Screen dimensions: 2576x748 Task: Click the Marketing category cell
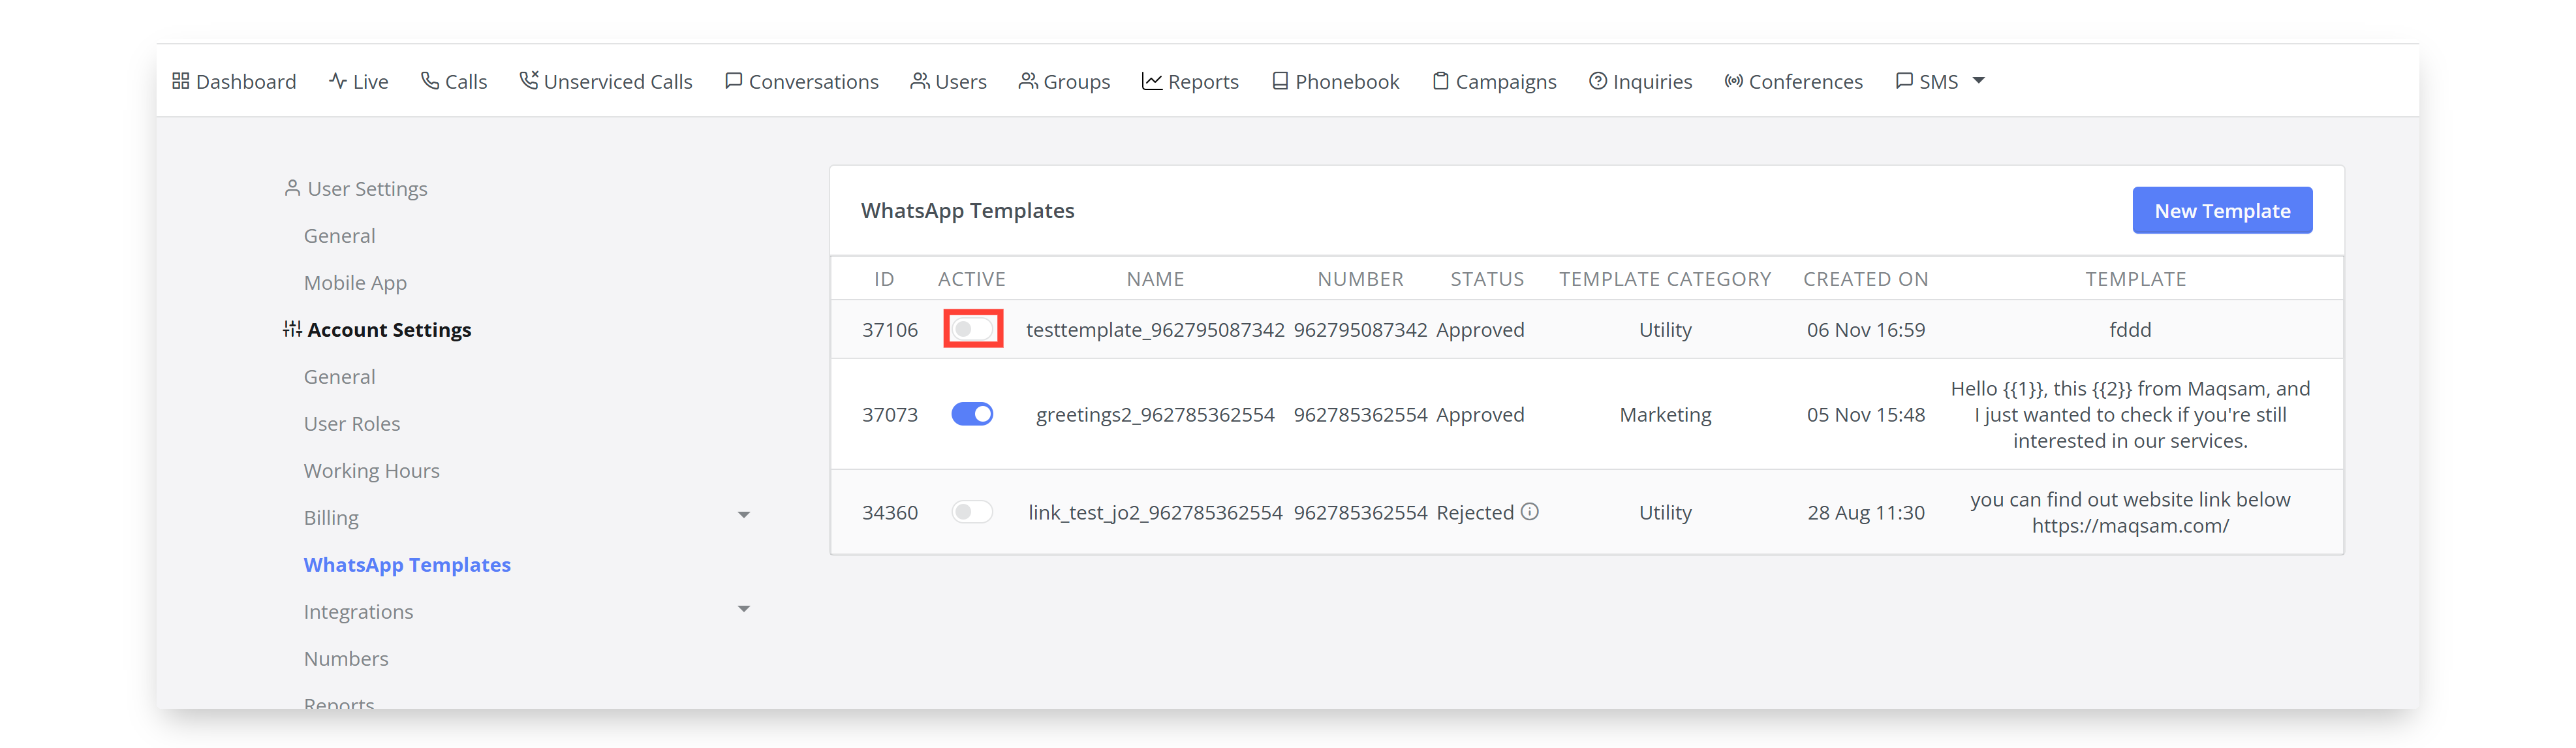[x=1665, y=415]
